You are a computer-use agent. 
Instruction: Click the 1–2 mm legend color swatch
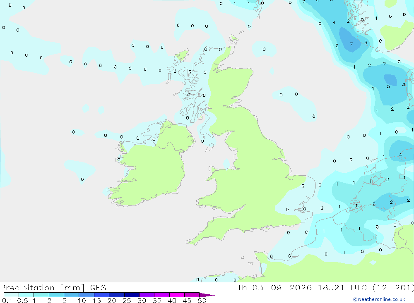(x=41, y=295)
